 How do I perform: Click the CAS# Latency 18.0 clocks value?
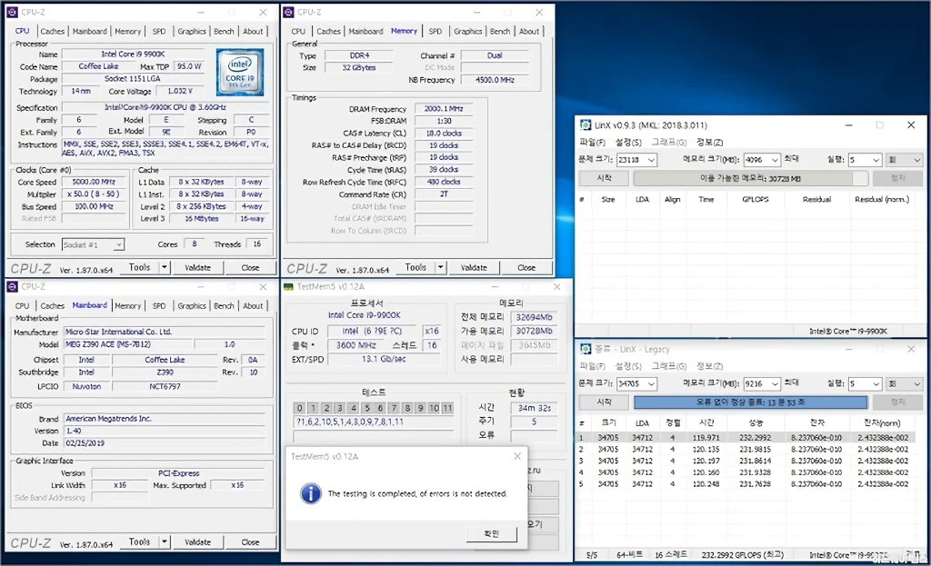[x=444, y=133]
